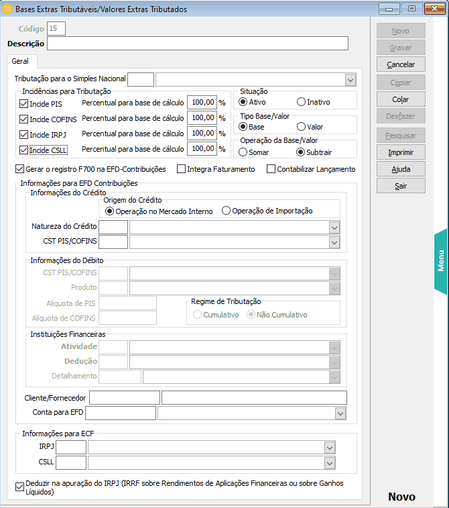Select Operação de Importação radio option
Screen dimensions: 449x508
[x=227, y=211]
